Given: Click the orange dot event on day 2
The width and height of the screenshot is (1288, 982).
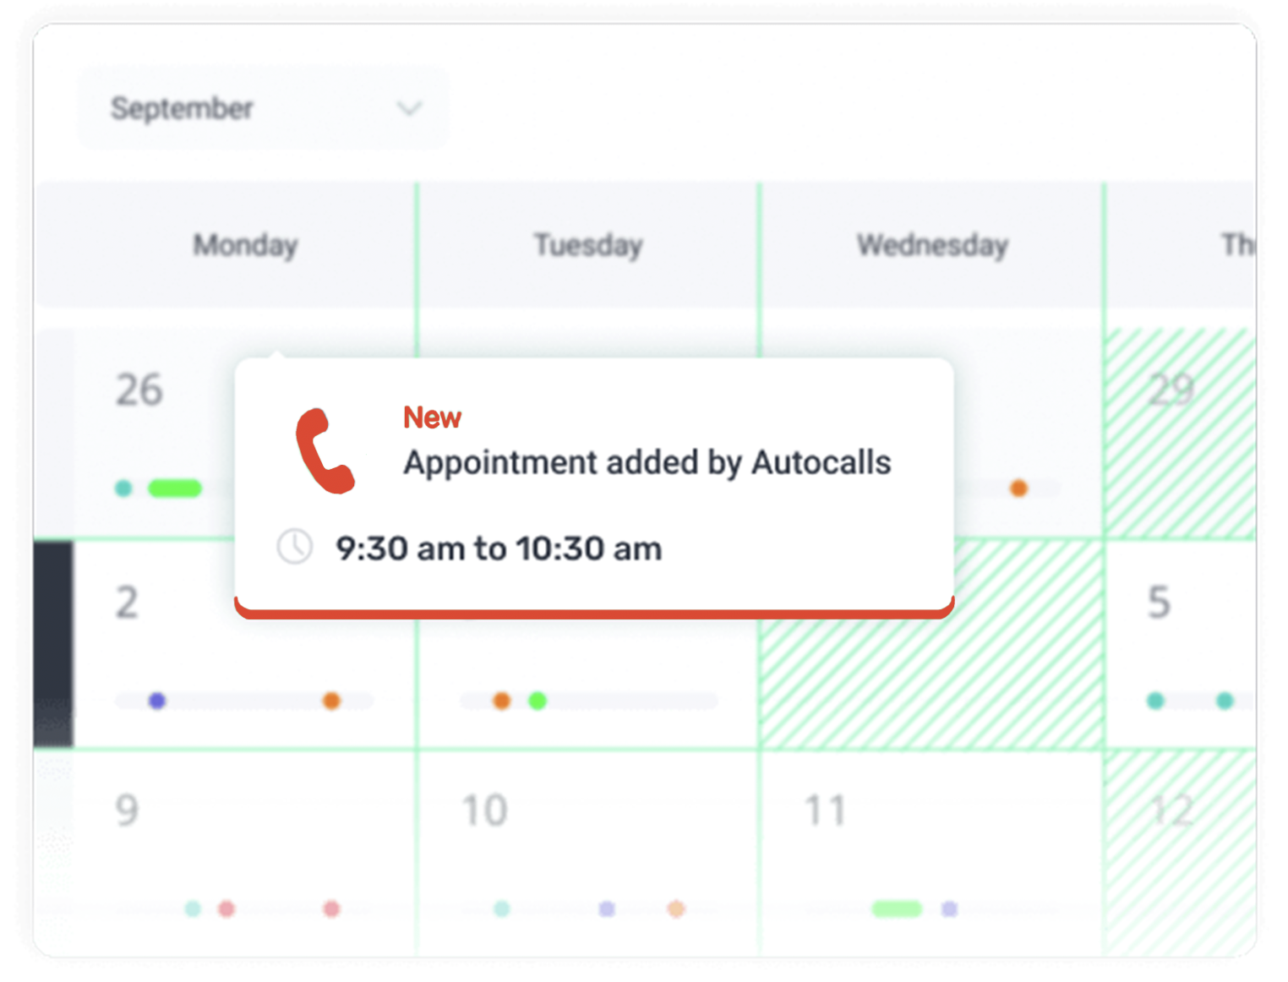Looking at the screenshot, I should [331, 701].
